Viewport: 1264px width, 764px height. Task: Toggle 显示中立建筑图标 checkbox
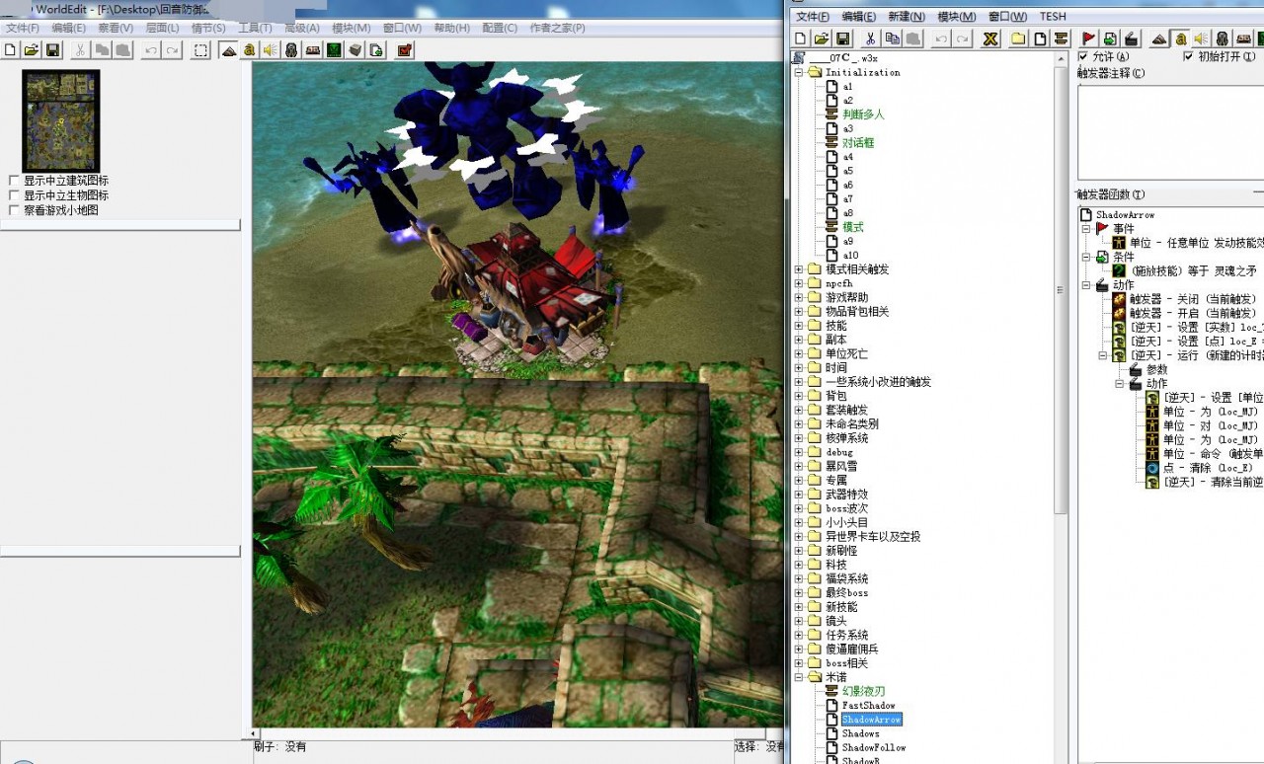coord(14,181)
